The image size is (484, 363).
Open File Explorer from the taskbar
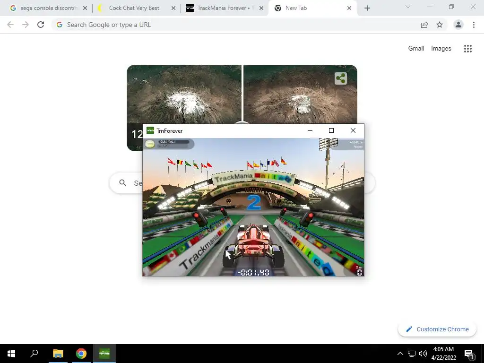point(58,354)
